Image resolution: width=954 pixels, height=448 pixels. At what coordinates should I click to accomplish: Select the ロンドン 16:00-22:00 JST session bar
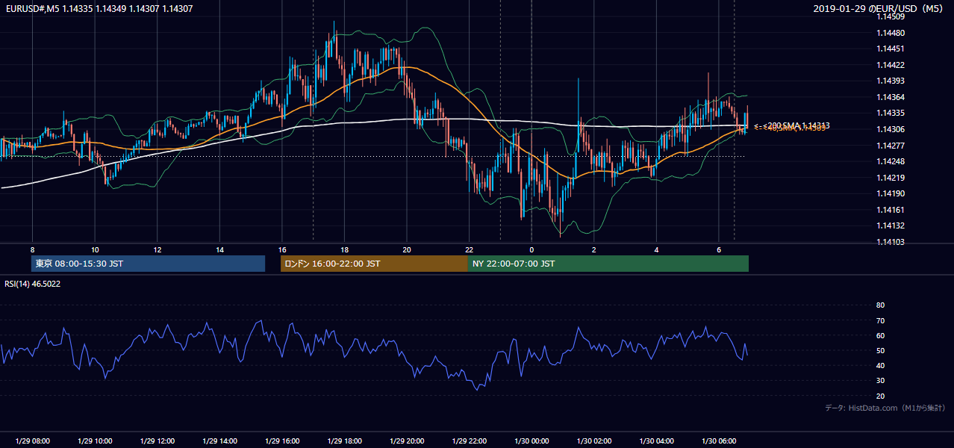click(x=374, y=264)
